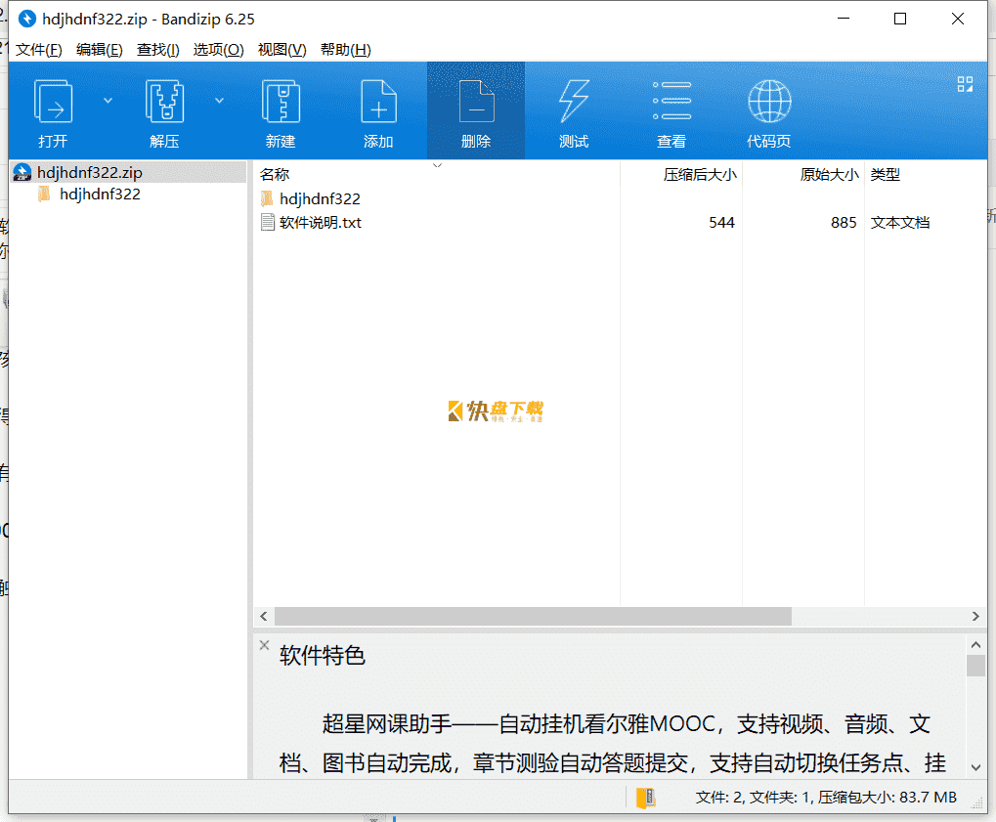Click the Delete (删除) toolbar icon

click(x=476, y=101)
